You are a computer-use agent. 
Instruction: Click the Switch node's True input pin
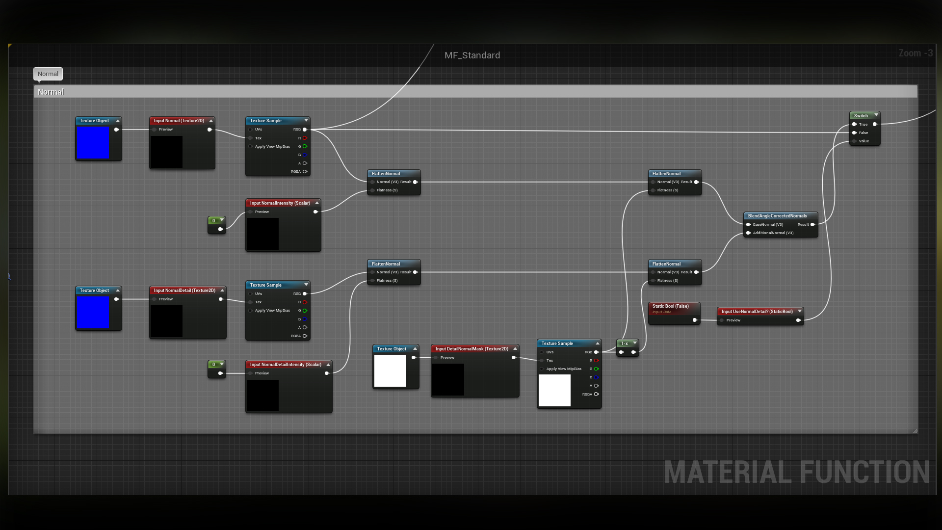point(854,125)
